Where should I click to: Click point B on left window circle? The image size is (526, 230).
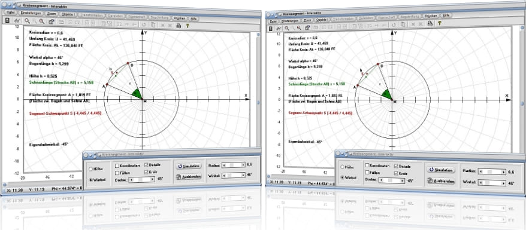128,63
